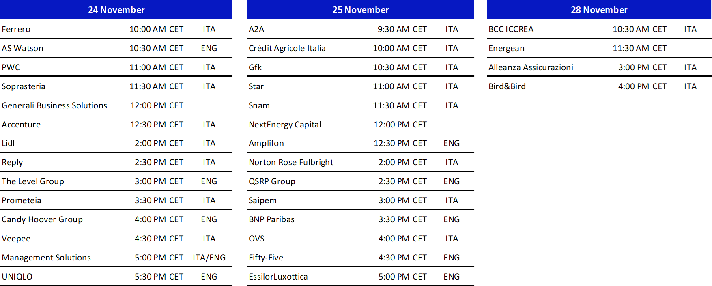Image resolution: width=712 pixels, height=286 pixels.
Task: Click BCC ICCREA company name
Action: tap(511, 29)
